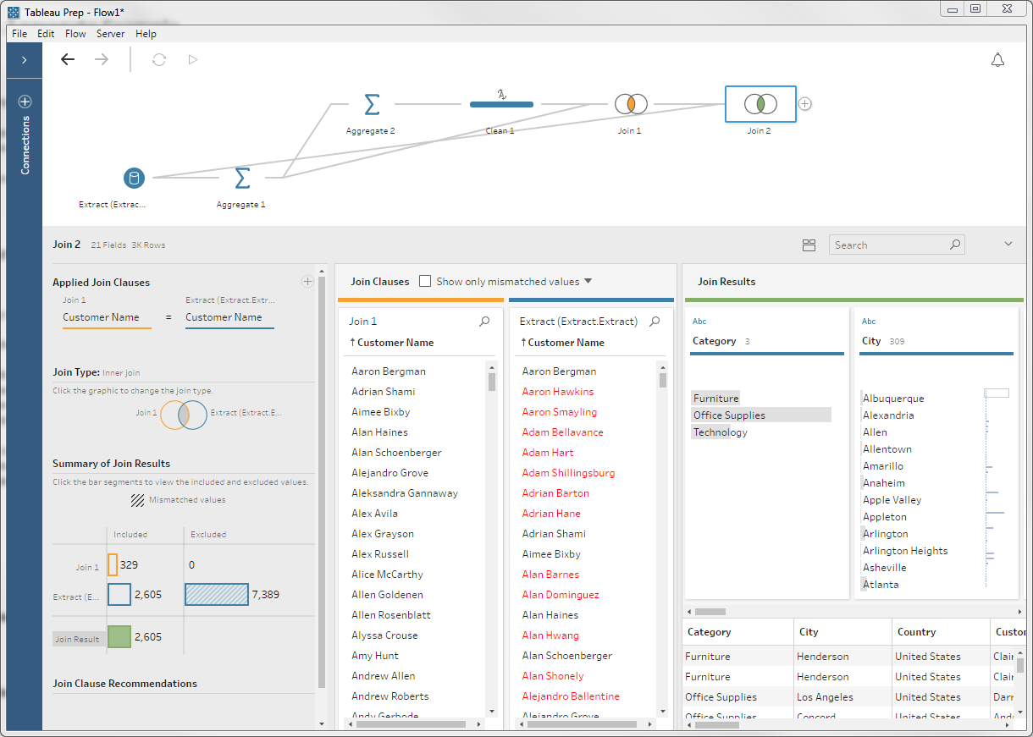Click the Category grid column header
The height and width of the screenshot is (737, 1033).
click(737, 632)
